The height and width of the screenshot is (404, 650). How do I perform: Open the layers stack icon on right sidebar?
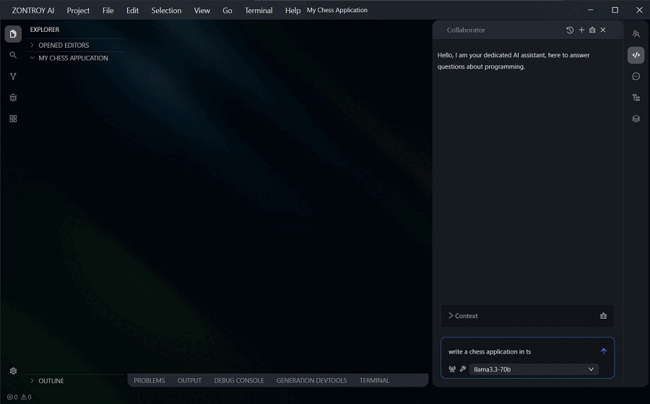(636, 119)
